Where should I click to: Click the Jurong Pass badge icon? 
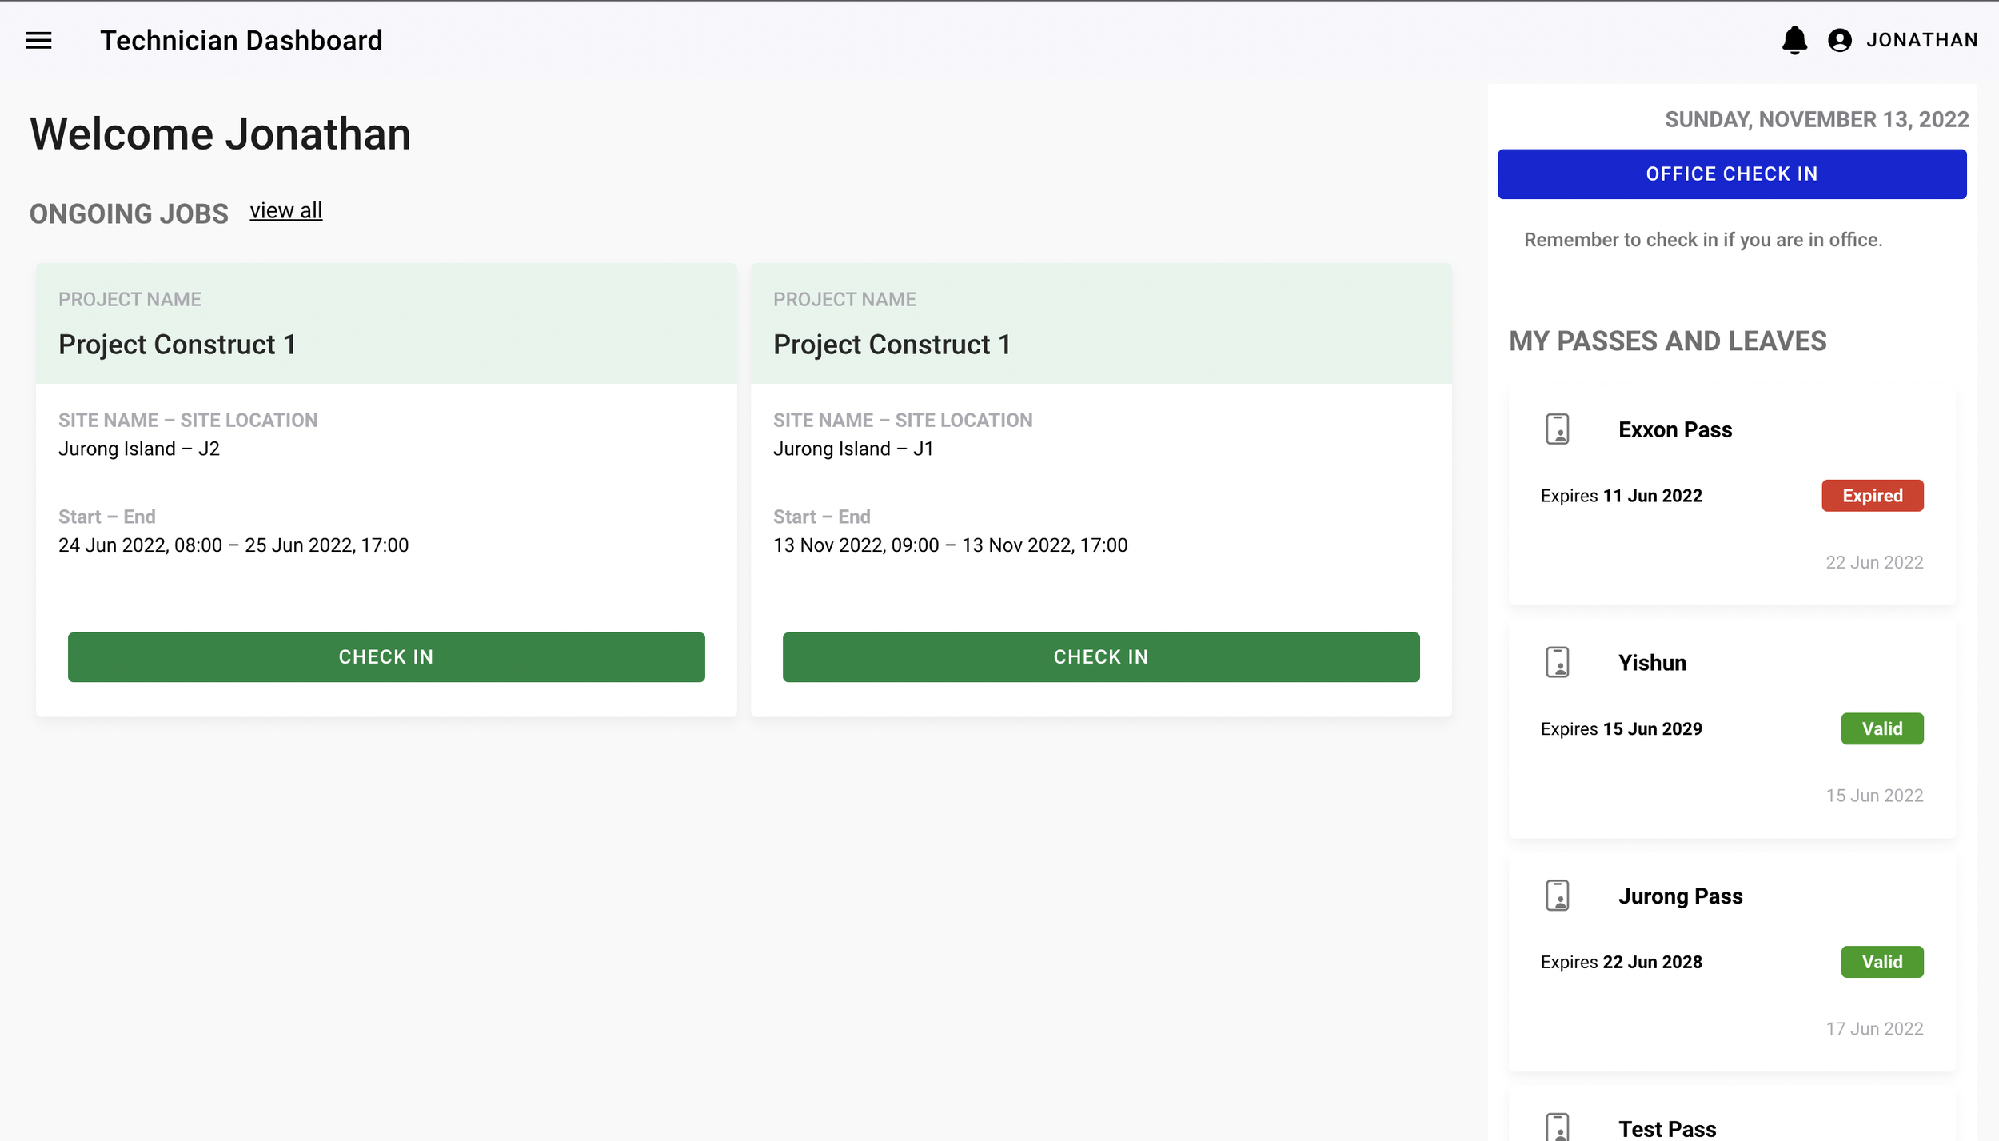click(x=1557, y=896)
